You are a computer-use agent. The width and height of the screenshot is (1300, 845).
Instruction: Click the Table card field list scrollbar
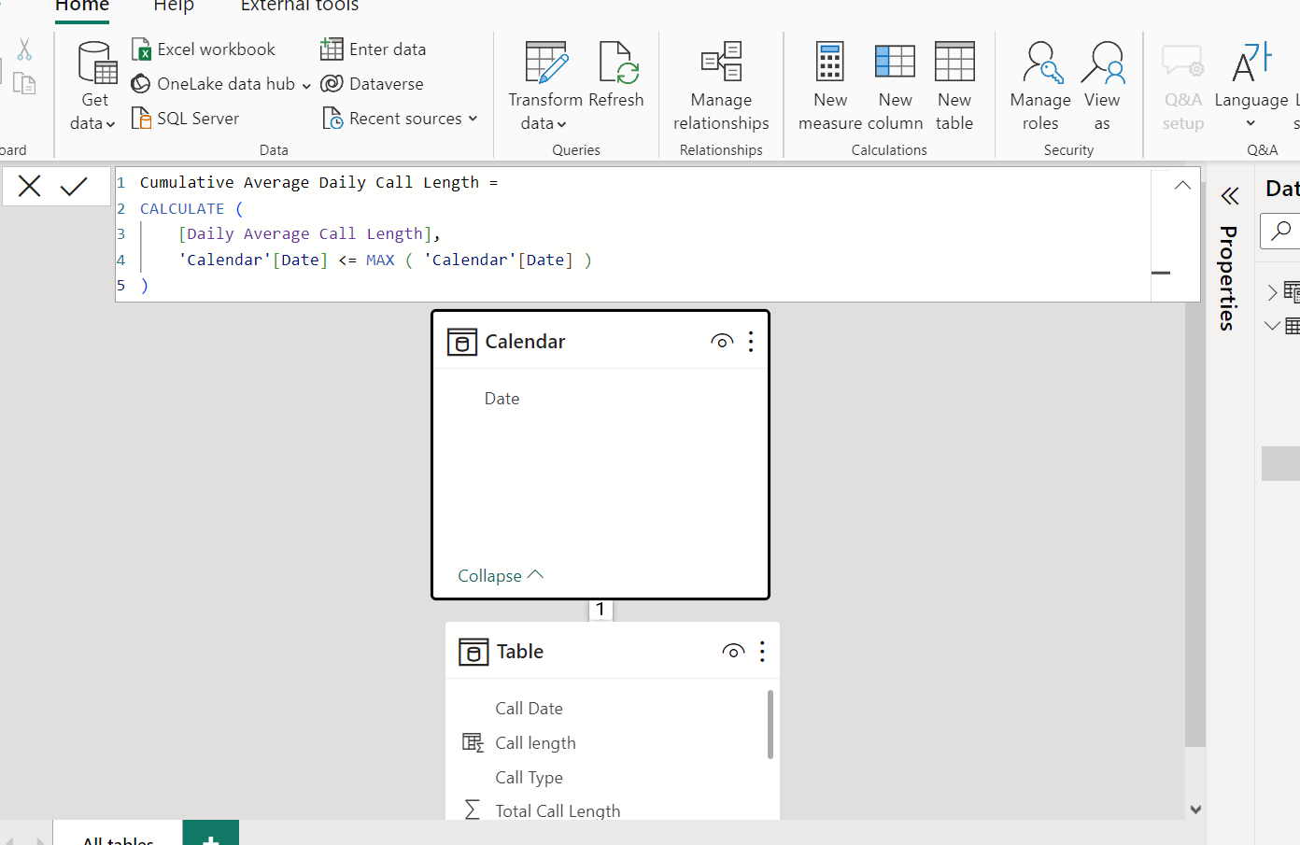770,725
